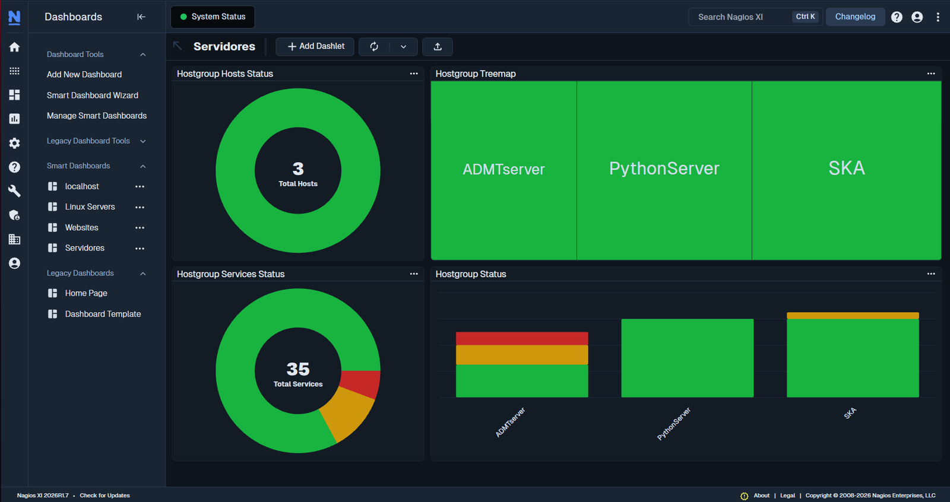Open the Websites dashboard options dots

pos(140,228)
